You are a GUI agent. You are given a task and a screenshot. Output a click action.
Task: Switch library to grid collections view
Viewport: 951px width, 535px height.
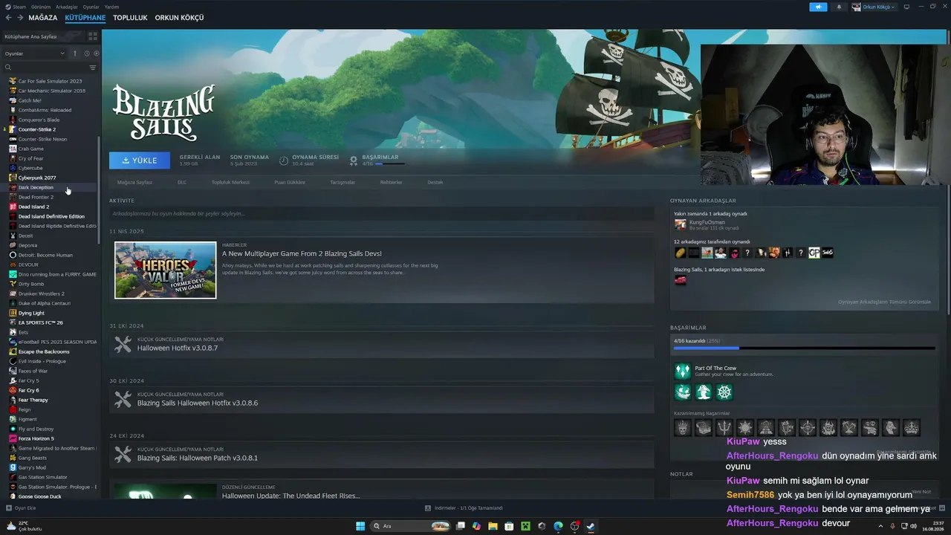click(x=93, y=36)
